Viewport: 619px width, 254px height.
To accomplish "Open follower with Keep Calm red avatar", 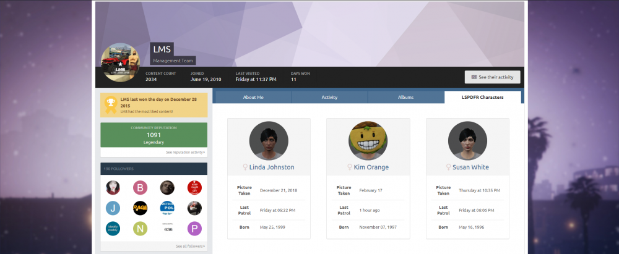I will 194,187.
